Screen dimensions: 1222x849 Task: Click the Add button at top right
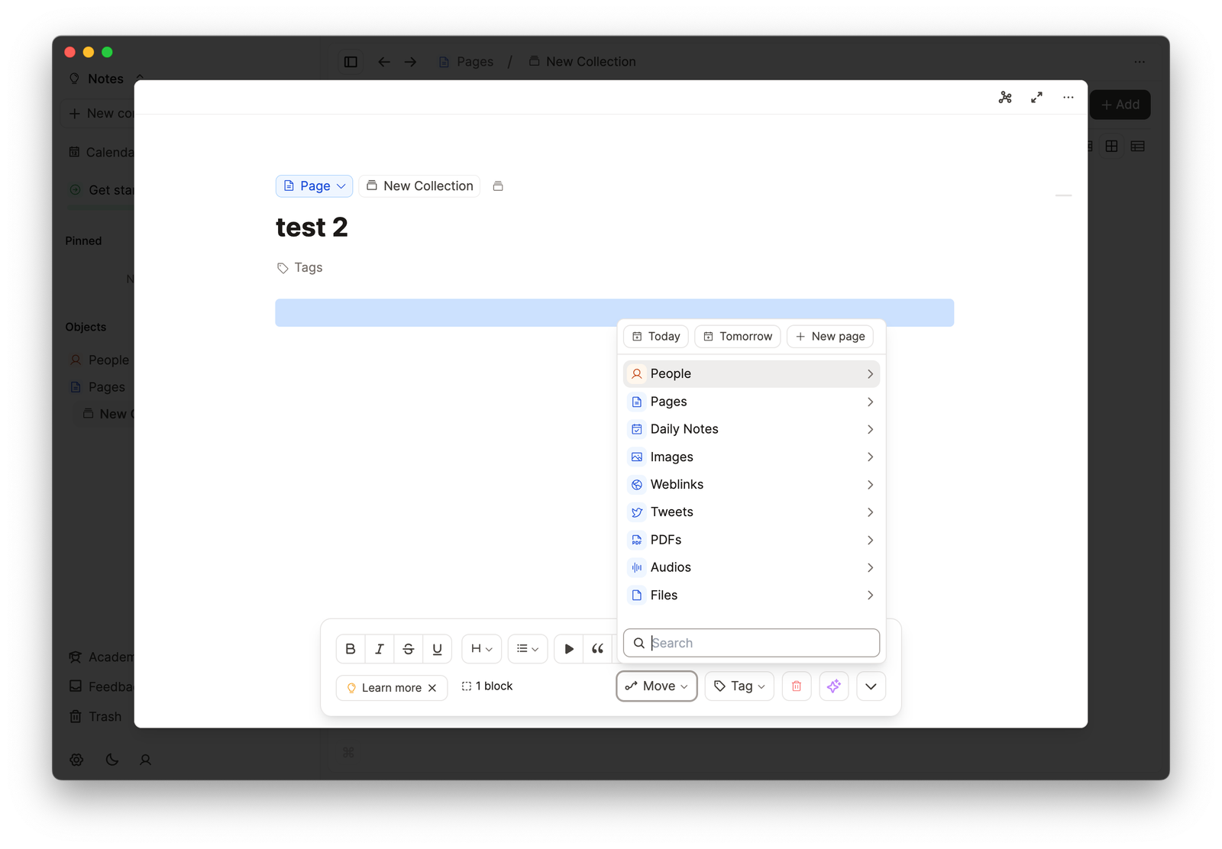pos(1120,105)
